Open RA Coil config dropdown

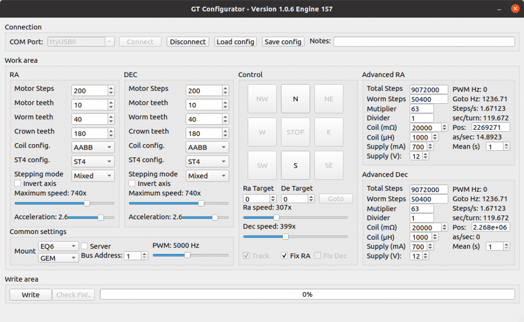(93, 147)
